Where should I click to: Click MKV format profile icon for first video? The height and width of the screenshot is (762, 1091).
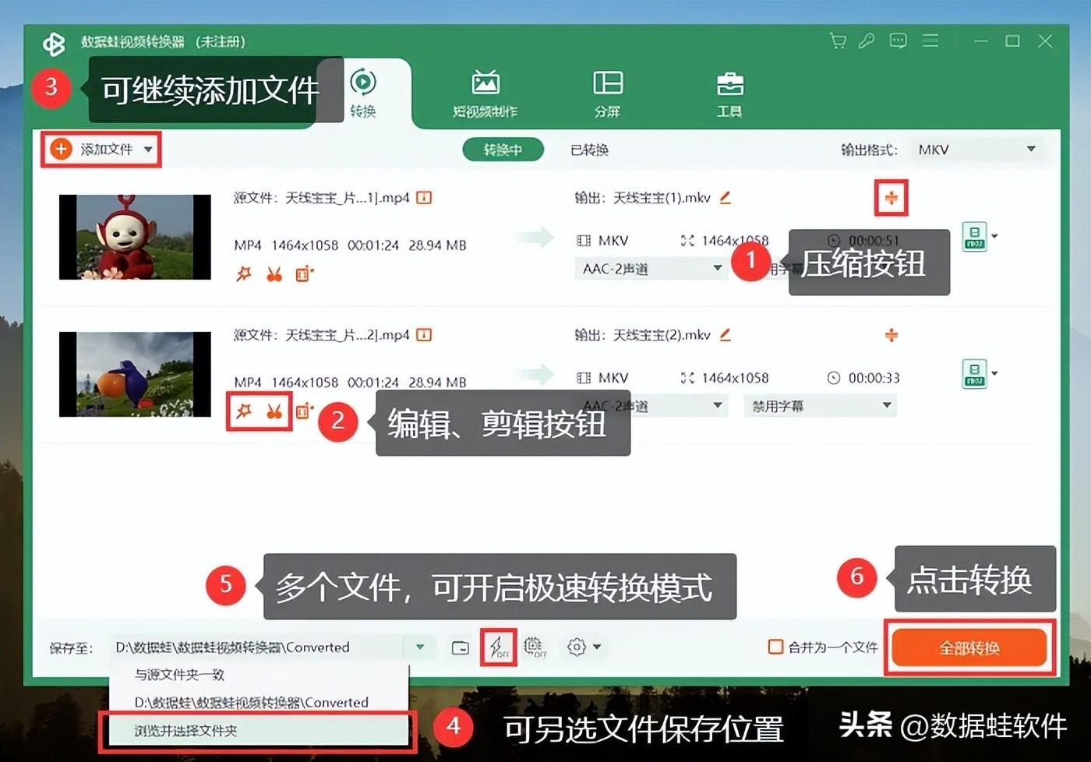tap(974, 236)
